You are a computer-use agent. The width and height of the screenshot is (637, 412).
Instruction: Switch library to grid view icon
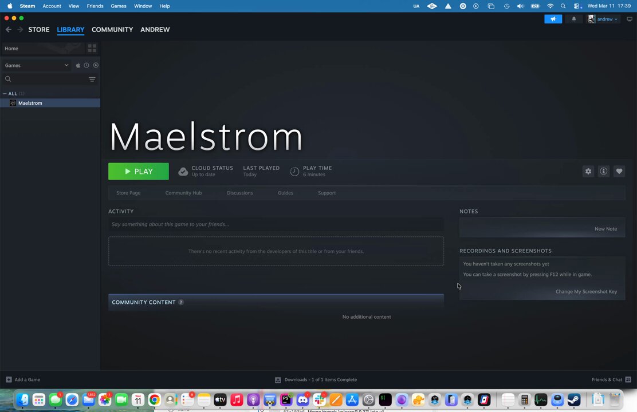[x=92, y=48]
